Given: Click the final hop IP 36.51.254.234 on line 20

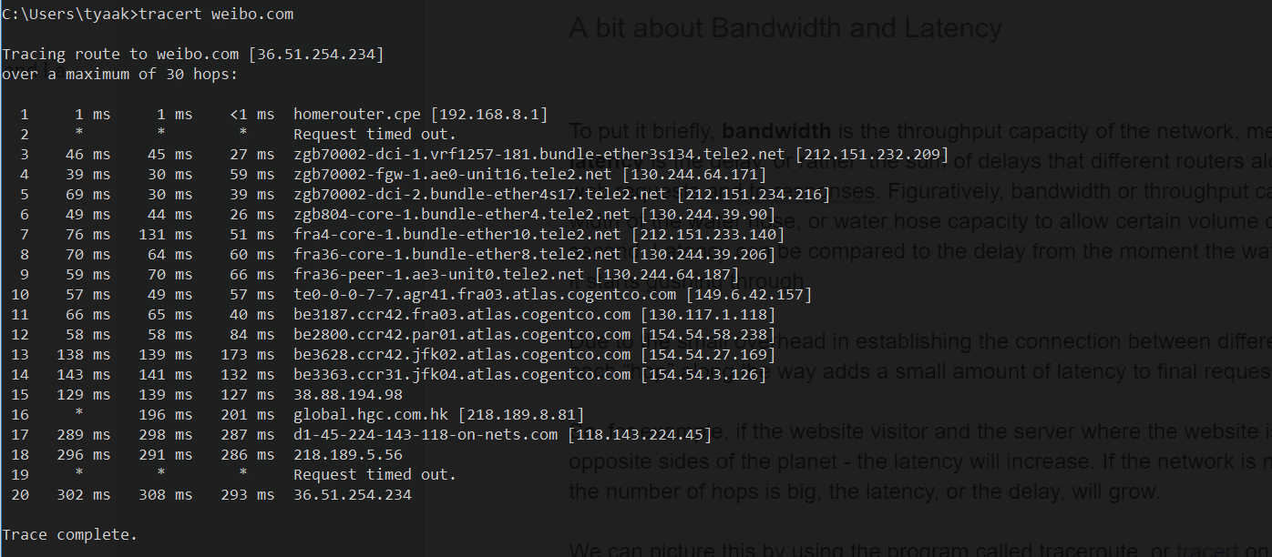Looking at the screenshot, I should (x=353, y=495).
